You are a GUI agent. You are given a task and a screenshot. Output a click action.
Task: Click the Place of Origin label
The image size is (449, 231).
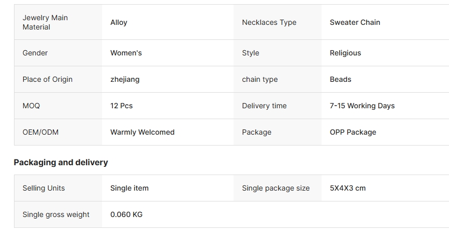(x=48, y=79)
